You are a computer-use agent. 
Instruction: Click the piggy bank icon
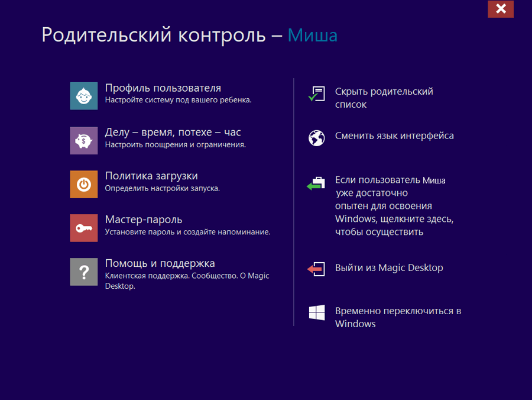pos(84,141)
